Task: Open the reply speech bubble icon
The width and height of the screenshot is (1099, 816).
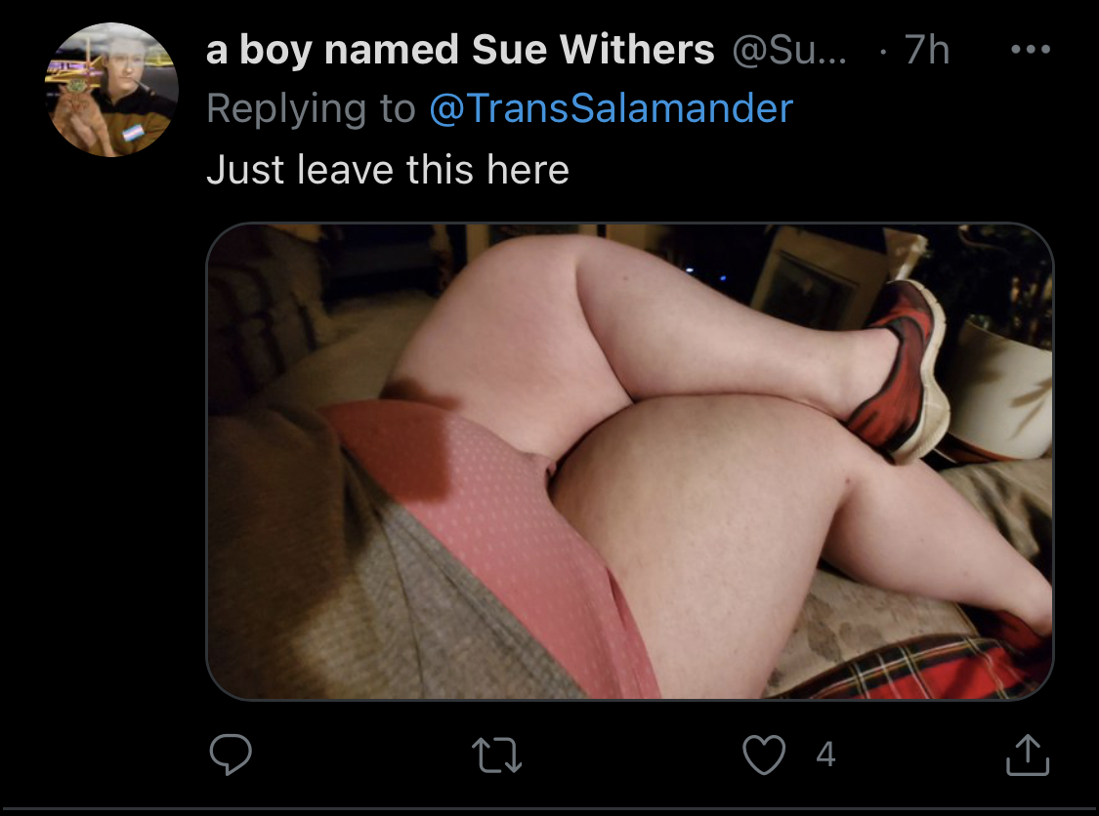Action: [231, 754]
